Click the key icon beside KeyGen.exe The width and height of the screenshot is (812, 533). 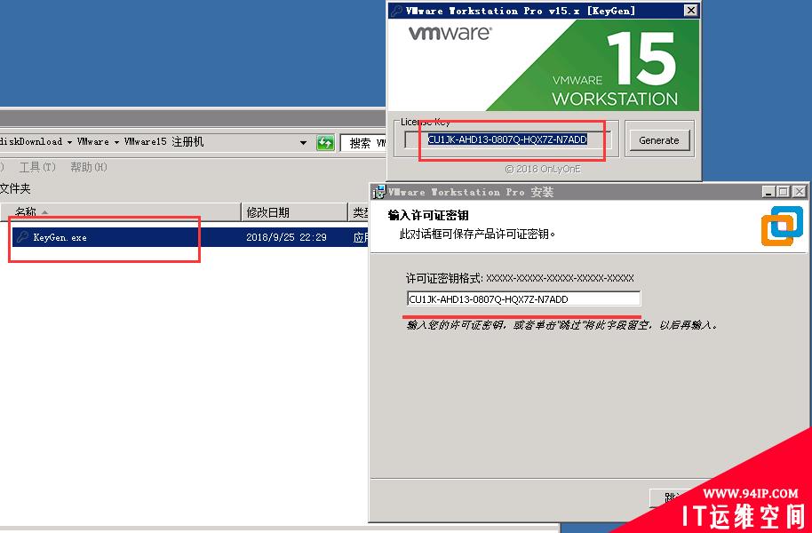pos(22,237)
